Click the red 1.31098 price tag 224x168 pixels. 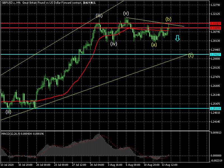pyautogui.click(x=215, y=28)
